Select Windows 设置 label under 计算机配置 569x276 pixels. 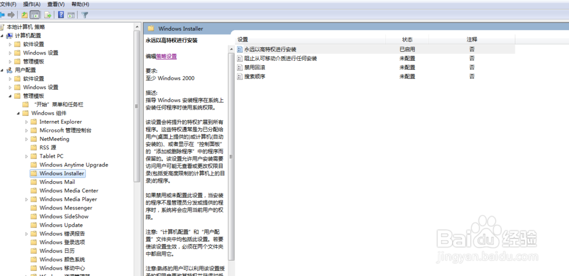click(x=40, y=53)
